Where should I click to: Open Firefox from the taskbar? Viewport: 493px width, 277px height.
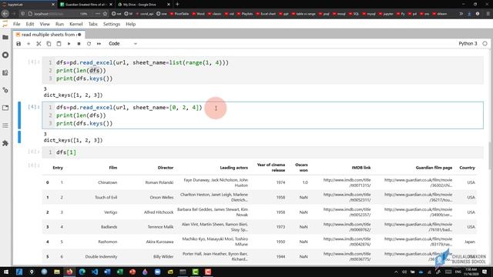coord(69,272)
